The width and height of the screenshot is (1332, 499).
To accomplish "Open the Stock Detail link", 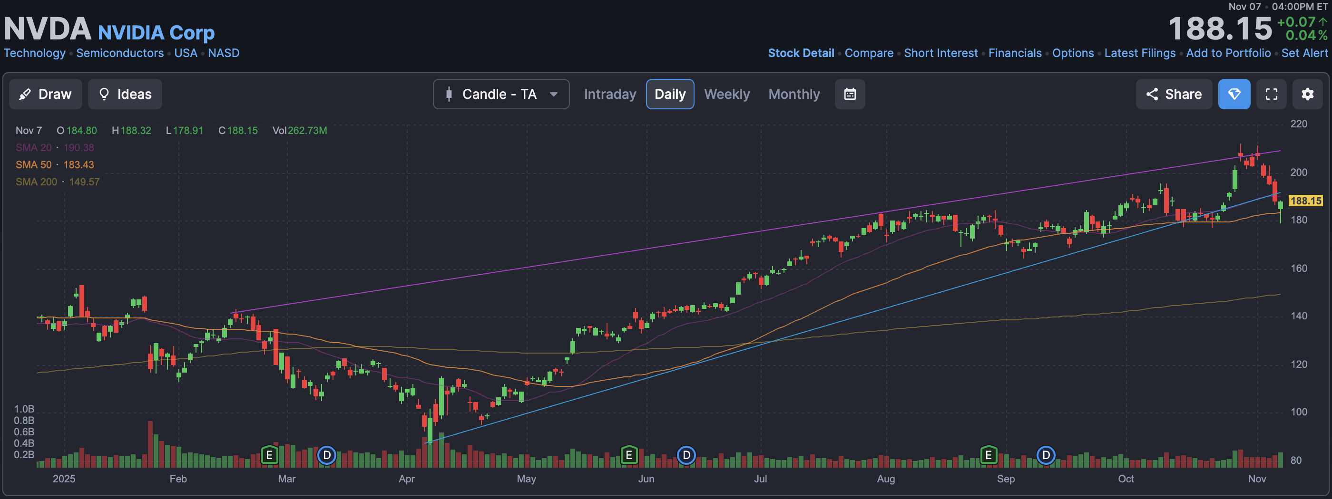I will tap(801, 53).
